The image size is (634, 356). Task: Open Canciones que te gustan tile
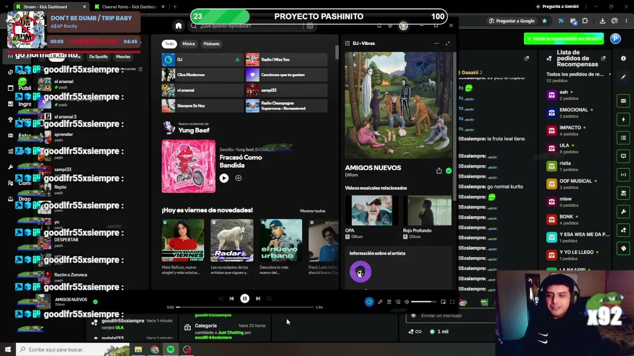[286, 75]
